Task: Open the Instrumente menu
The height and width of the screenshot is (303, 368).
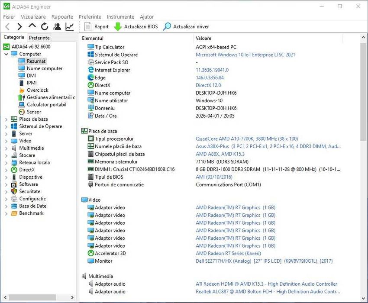Action: pos(120,16)
